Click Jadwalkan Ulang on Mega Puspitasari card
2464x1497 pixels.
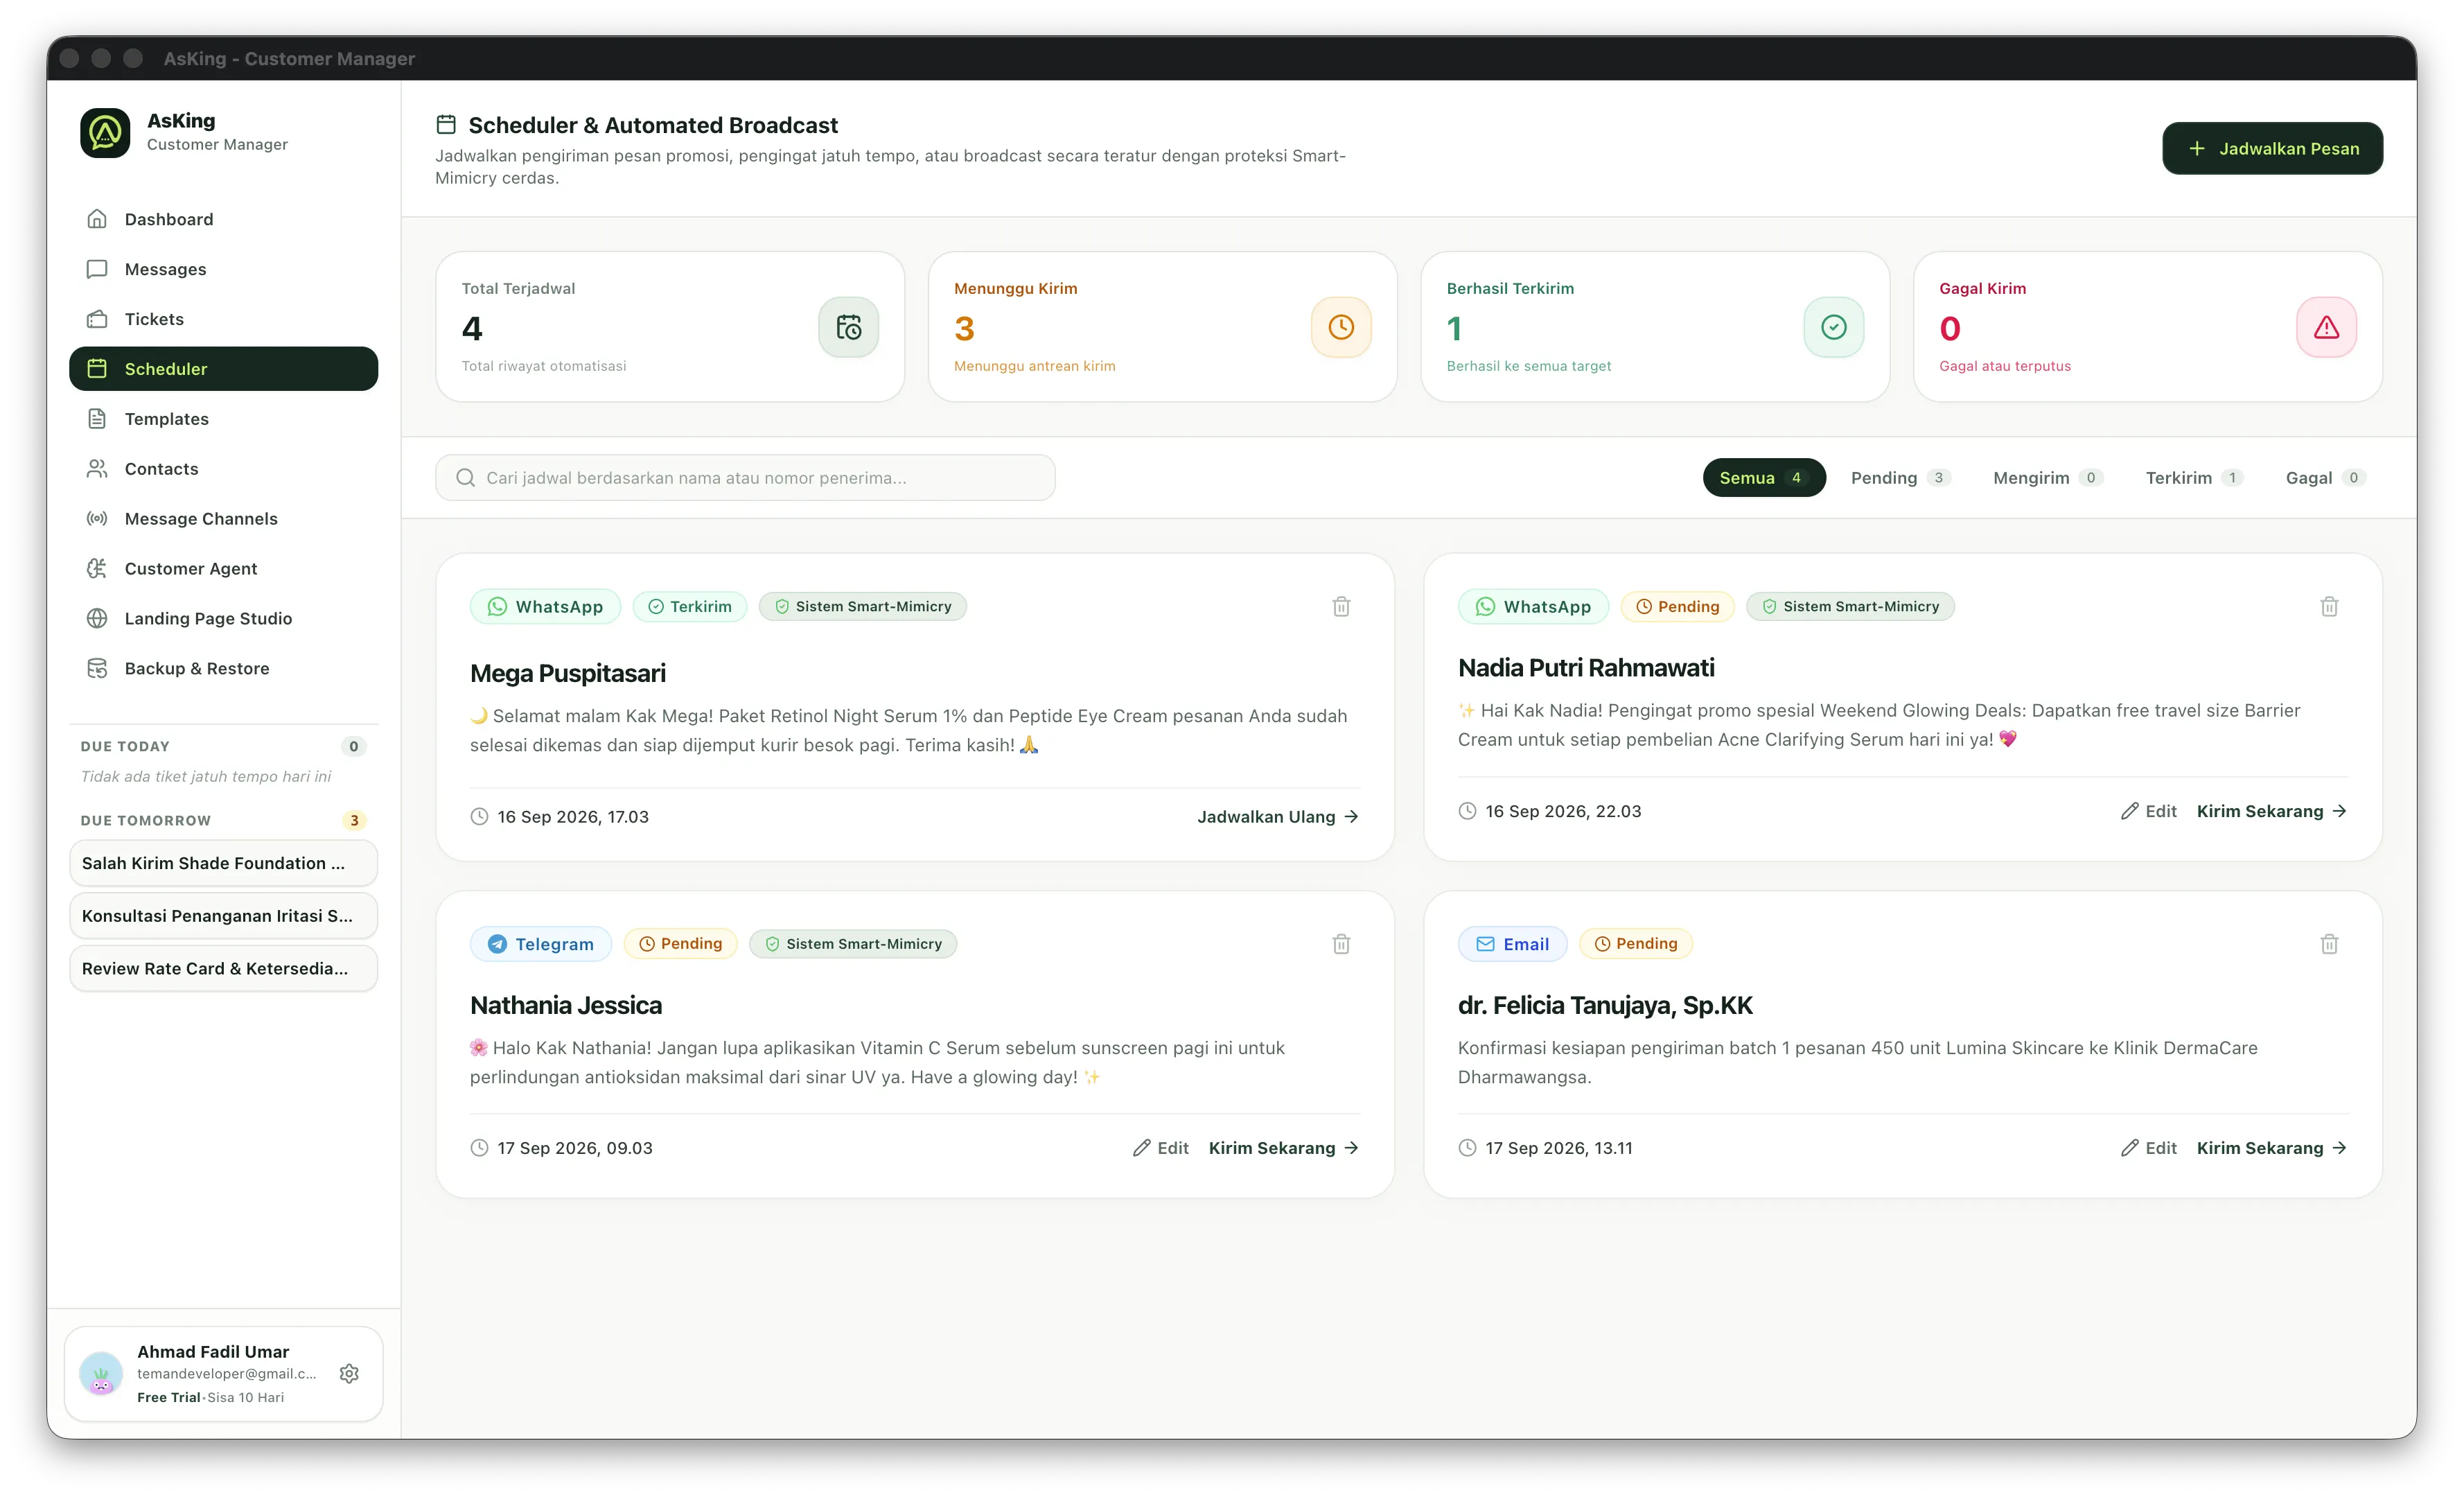(x=1278, y=817)
